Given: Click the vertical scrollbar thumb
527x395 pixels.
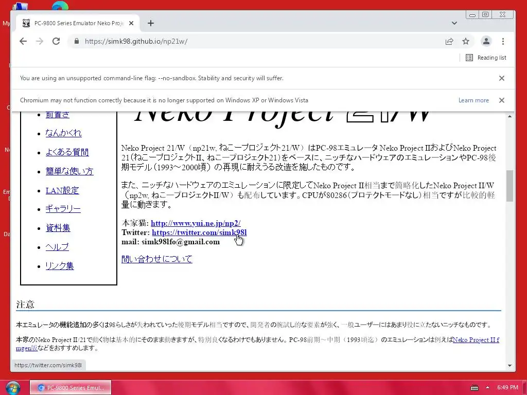Looking at the screenshot, I should point(510,186).
